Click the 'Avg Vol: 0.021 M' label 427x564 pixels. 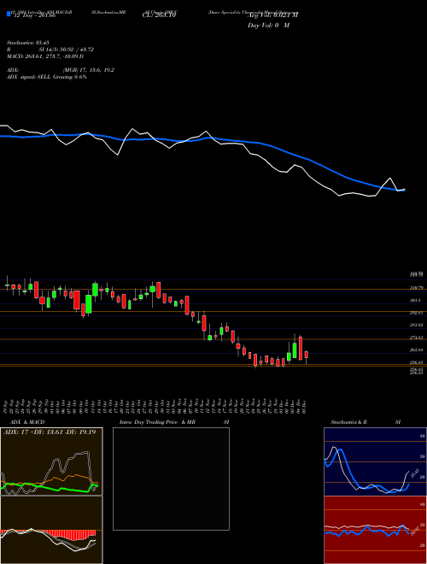click(272, 15)
